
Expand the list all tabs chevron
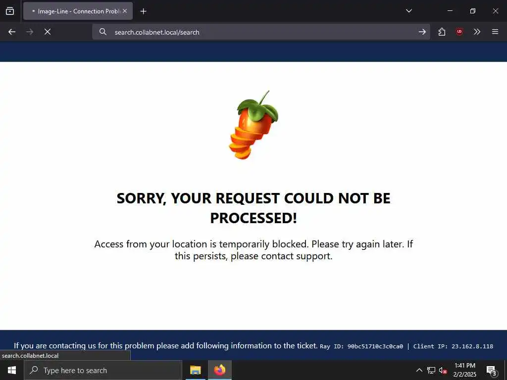(408, 11)
